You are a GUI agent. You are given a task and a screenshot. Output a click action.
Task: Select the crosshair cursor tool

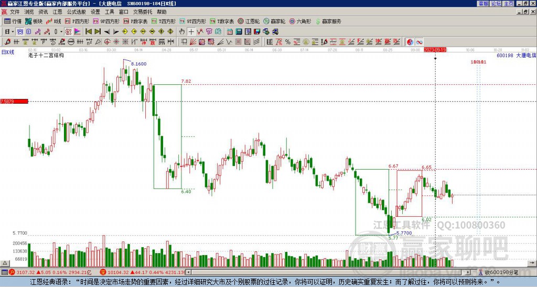(x=191, y=32)
